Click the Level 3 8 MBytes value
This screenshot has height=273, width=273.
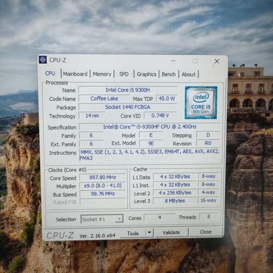click(175, 200)
